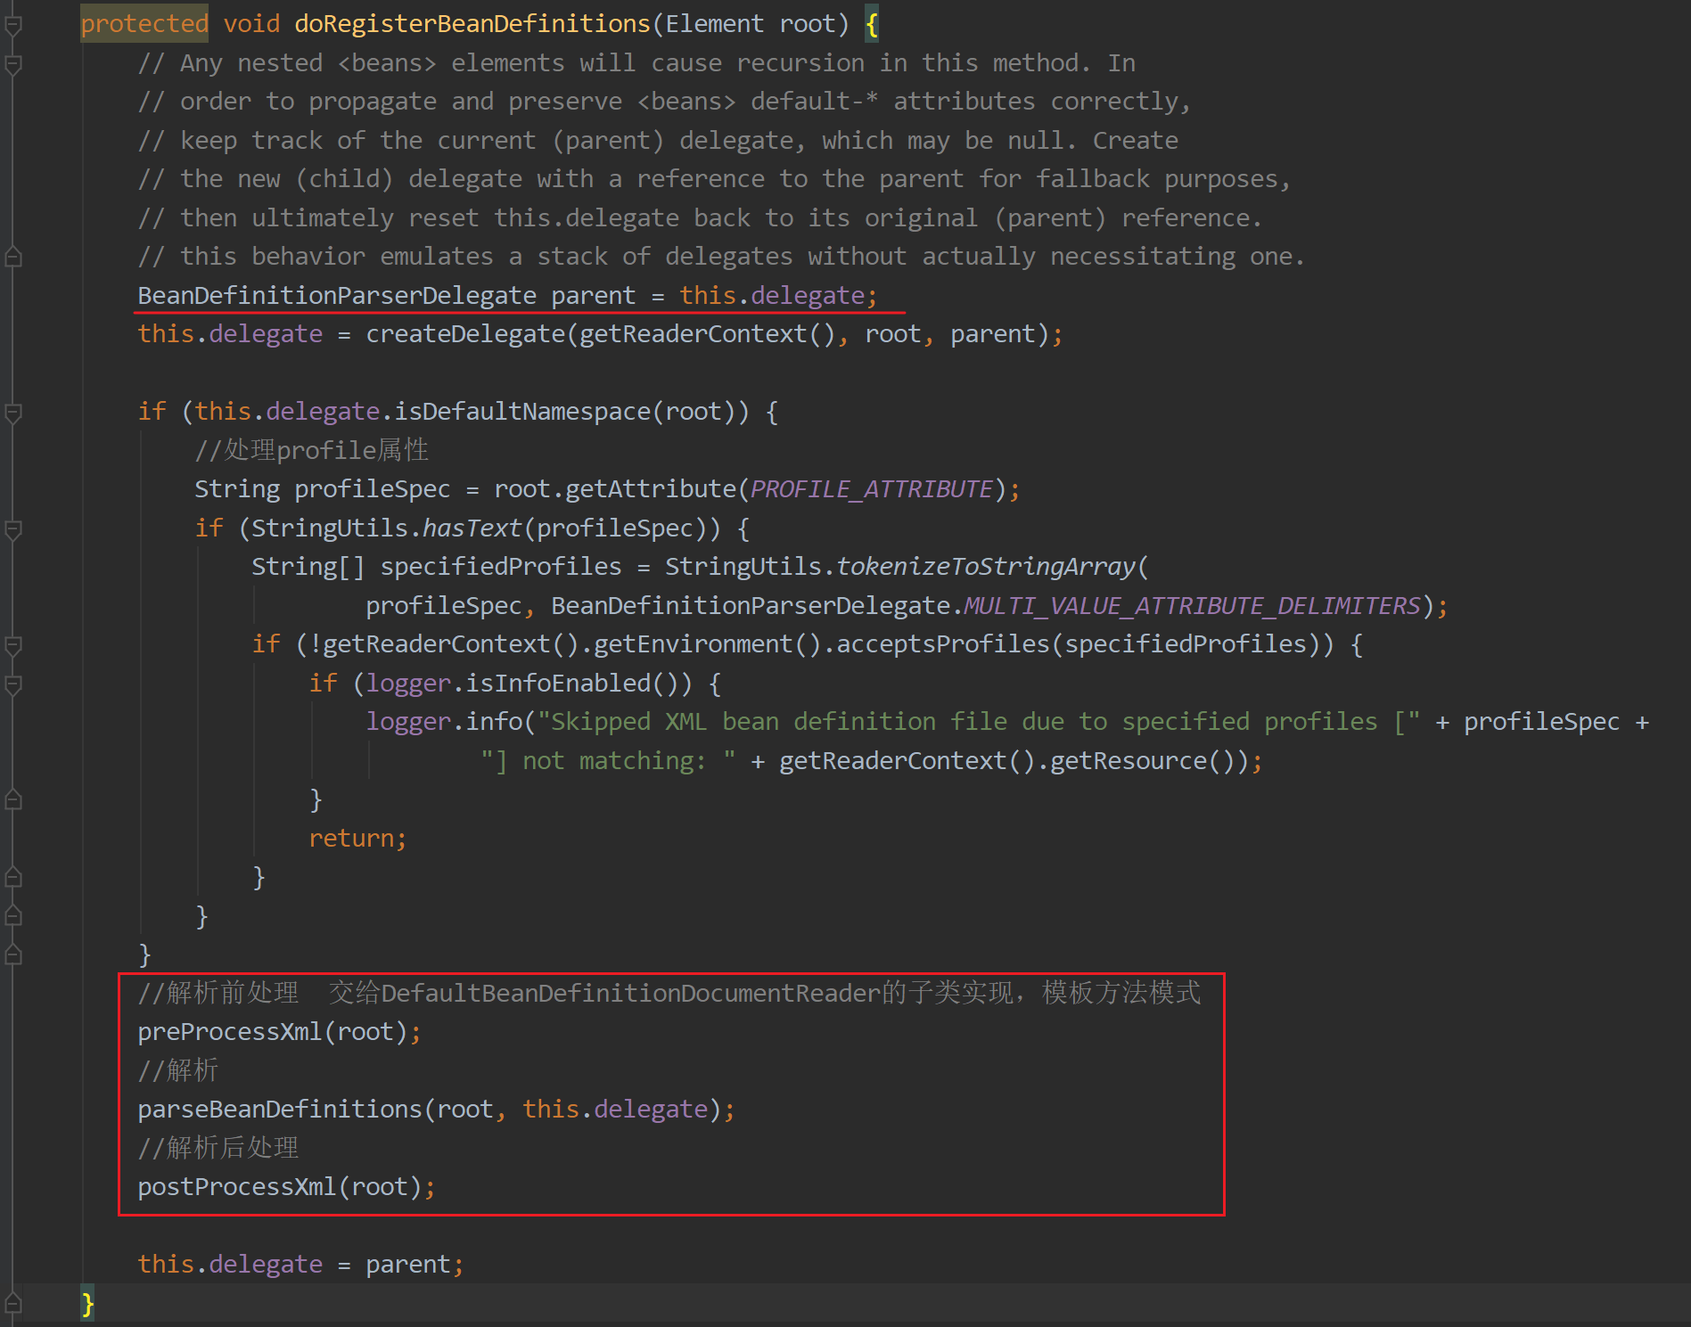
Task: Collapse the doRegisterBeanDefinitions method fold marker
Action: (13, 25)
